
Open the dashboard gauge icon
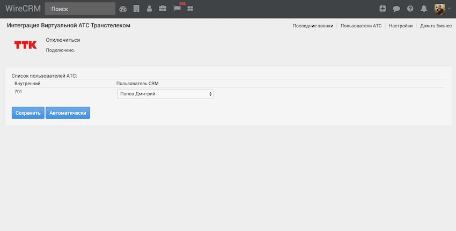coord(123,9)
